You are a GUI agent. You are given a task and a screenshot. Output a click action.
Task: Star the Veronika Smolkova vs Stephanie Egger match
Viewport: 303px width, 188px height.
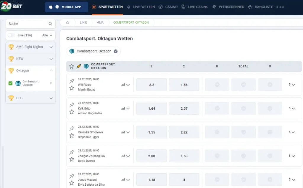(x=72, y=136)
